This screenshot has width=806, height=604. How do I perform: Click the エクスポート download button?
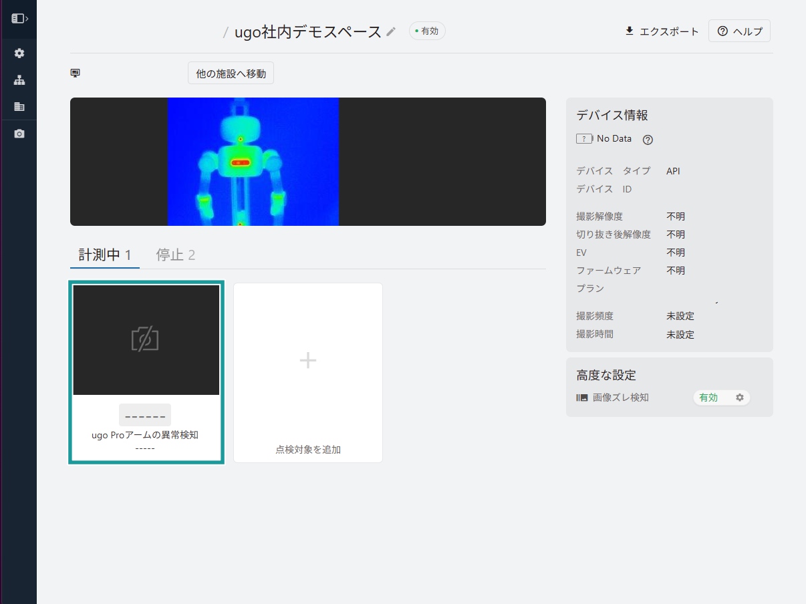[x=662, y=31]
